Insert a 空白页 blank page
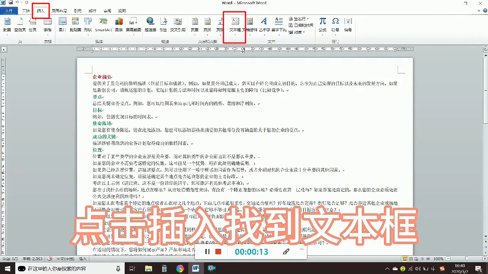This screenshot has height=274, width=488. point(20,25)
